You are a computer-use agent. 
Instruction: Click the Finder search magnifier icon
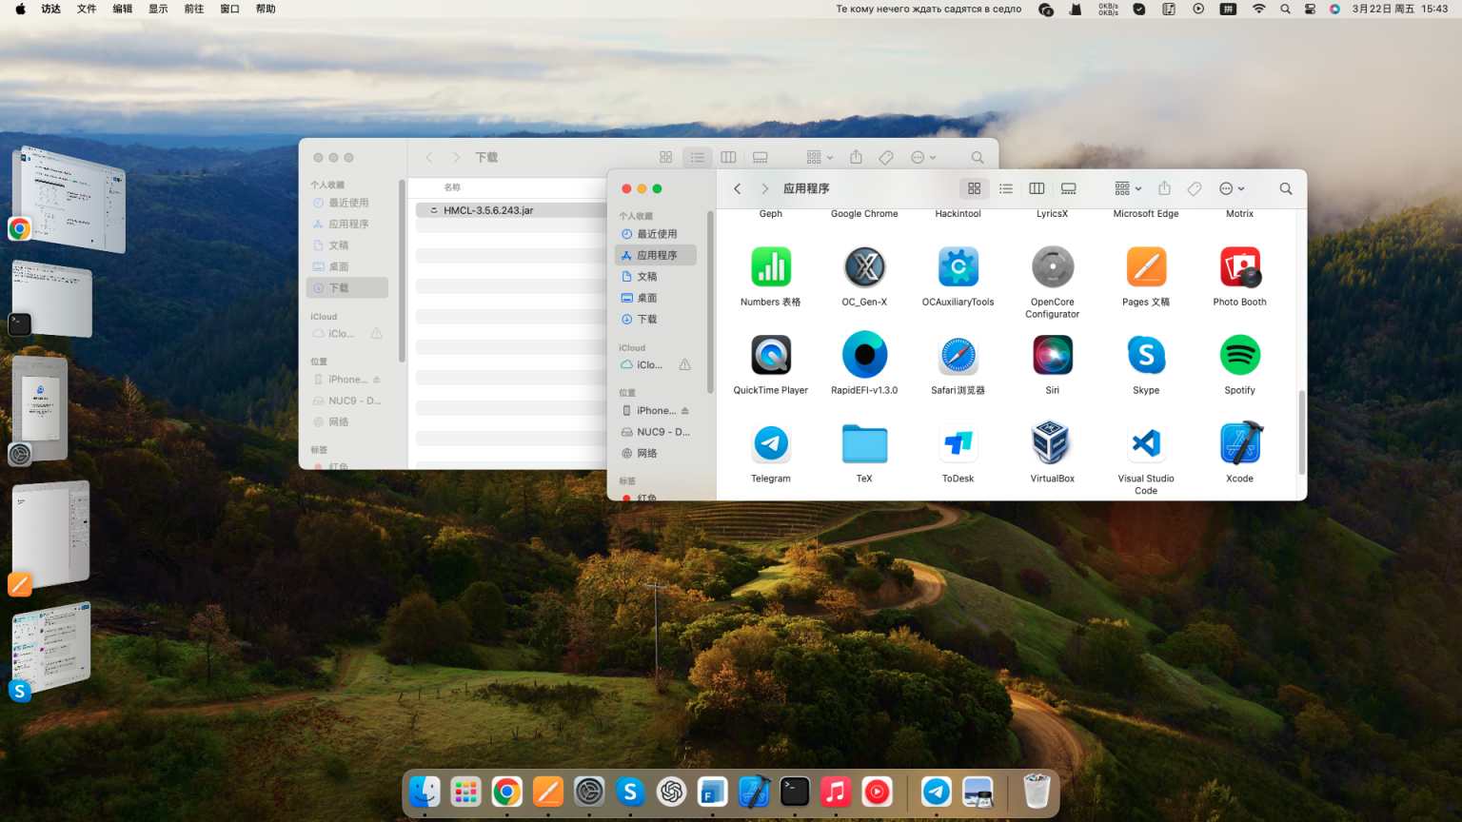pos(1286,188)
